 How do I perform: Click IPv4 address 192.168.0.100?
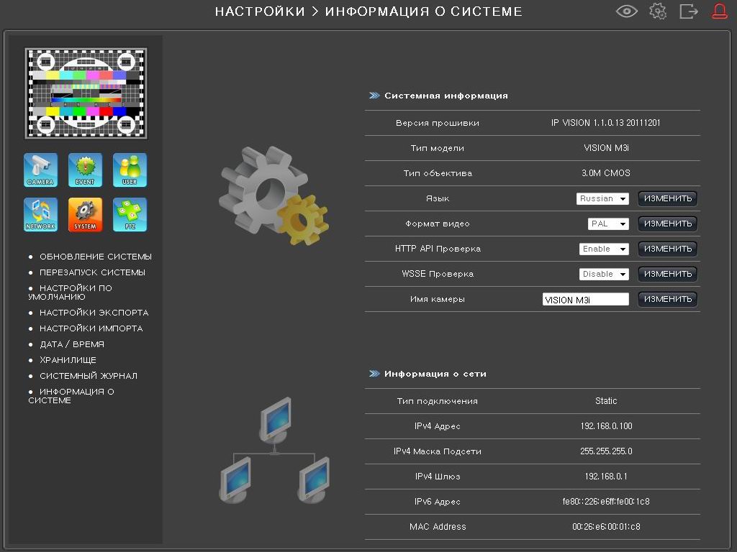[606, 426]
